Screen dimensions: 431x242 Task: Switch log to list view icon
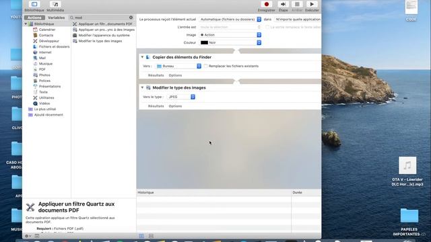[x=141, y=236]
